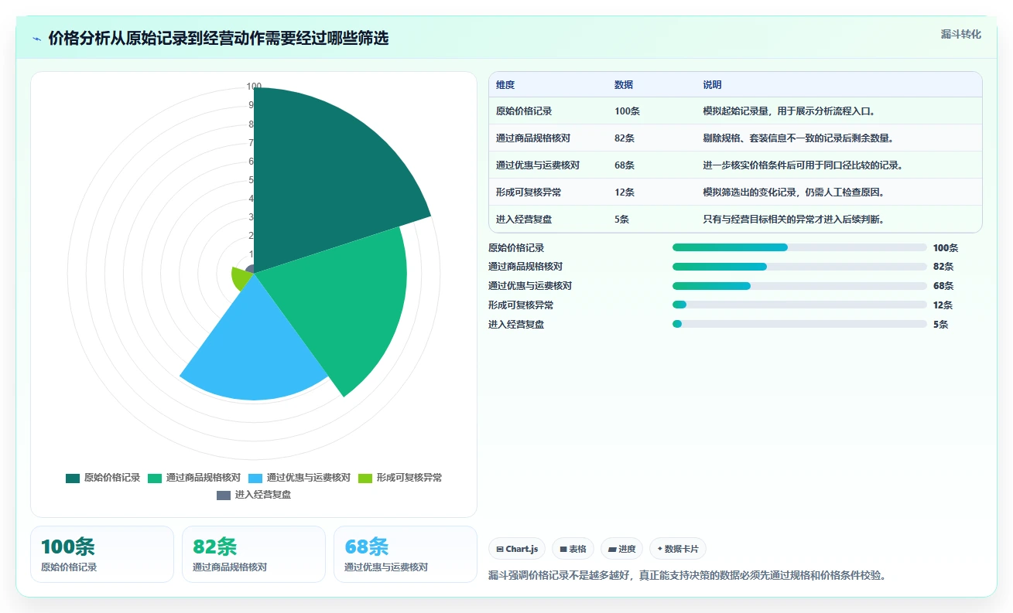Click the 表格 tag

573,549
